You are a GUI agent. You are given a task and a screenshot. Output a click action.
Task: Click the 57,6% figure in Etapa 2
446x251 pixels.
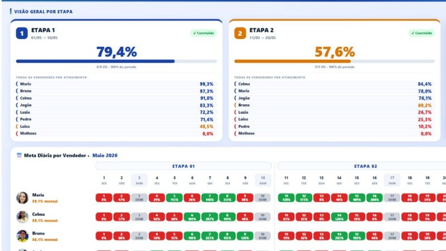335,52
